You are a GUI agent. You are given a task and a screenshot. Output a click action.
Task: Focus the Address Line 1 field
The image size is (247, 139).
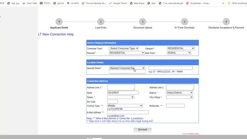point(121,87)
